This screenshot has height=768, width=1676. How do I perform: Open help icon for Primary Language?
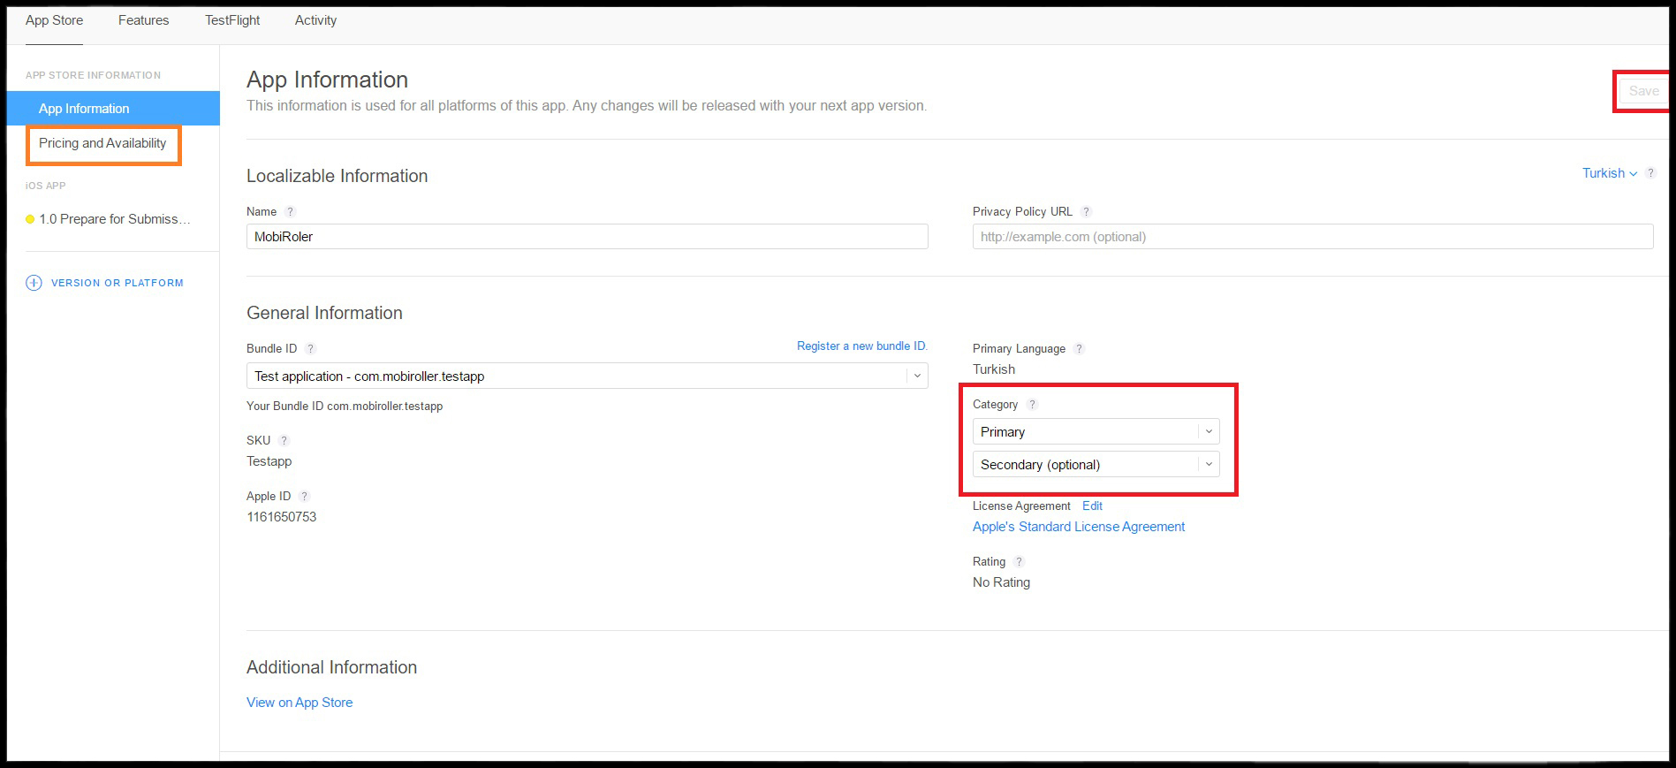click(x=1079, y=349)
